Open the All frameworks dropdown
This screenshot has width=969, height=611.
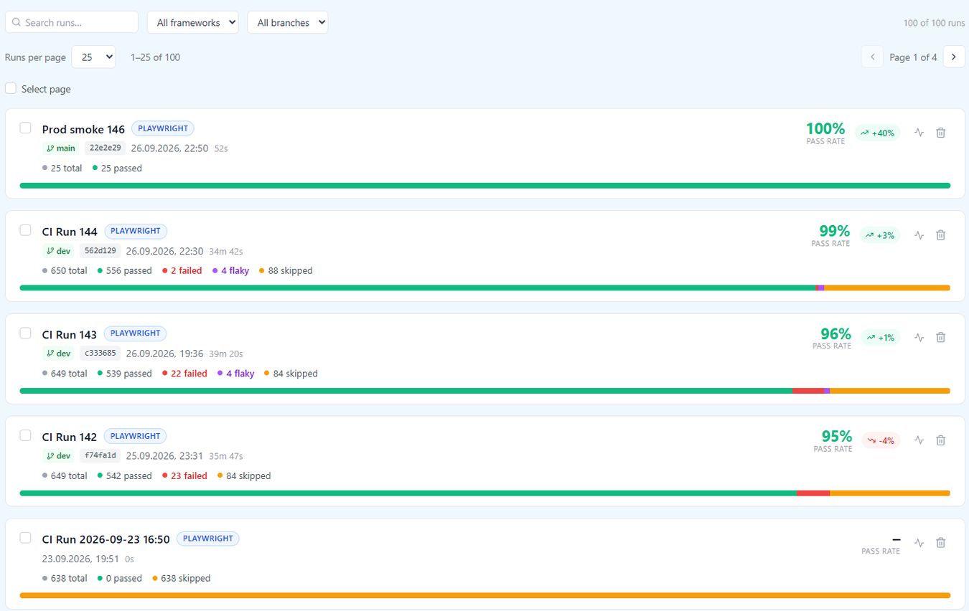tap(193, 22)
